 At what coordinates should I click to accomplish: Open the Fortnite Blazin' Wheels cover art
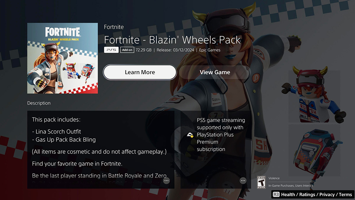[x=62, y=58]
